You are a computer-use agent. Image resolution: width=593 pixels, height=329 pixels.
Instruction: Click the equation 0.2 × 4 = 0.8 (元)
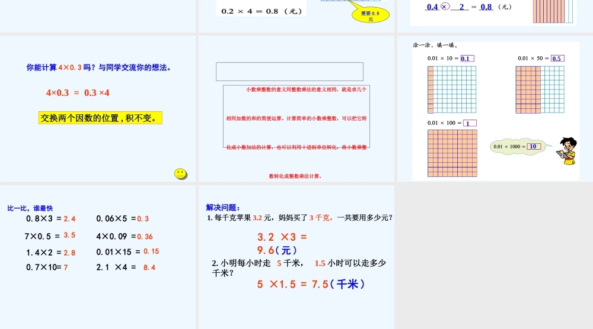click(x=262, y=11)
